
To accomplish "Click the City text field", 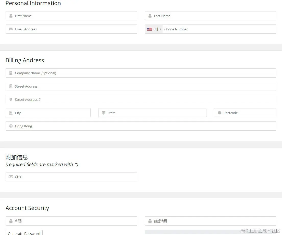I will [51, 113].
